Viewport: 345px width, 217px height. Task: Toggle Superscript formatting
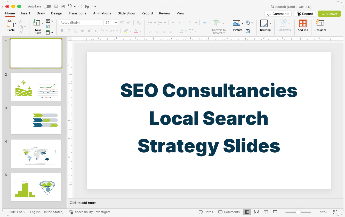89,31
